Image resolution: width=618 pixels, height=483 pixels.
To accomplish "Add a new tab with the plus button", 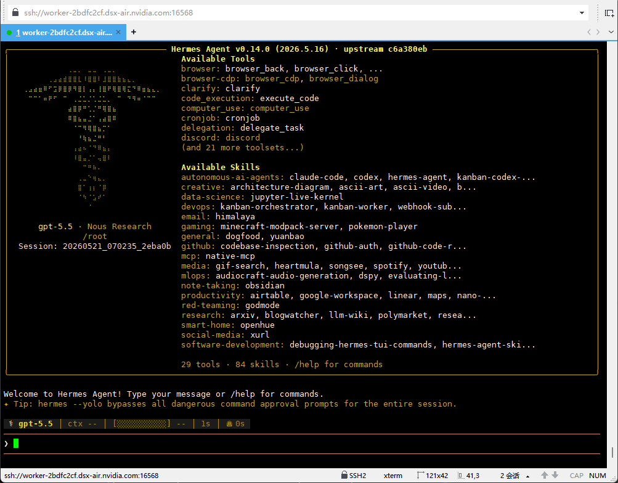I will pyautogui.click(x=134, y=32).
